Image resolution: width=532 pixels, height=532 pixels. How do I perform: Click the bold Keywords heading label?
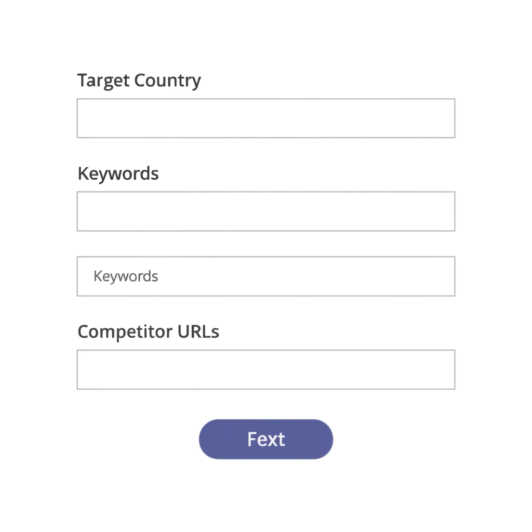(x=118, y=174)
